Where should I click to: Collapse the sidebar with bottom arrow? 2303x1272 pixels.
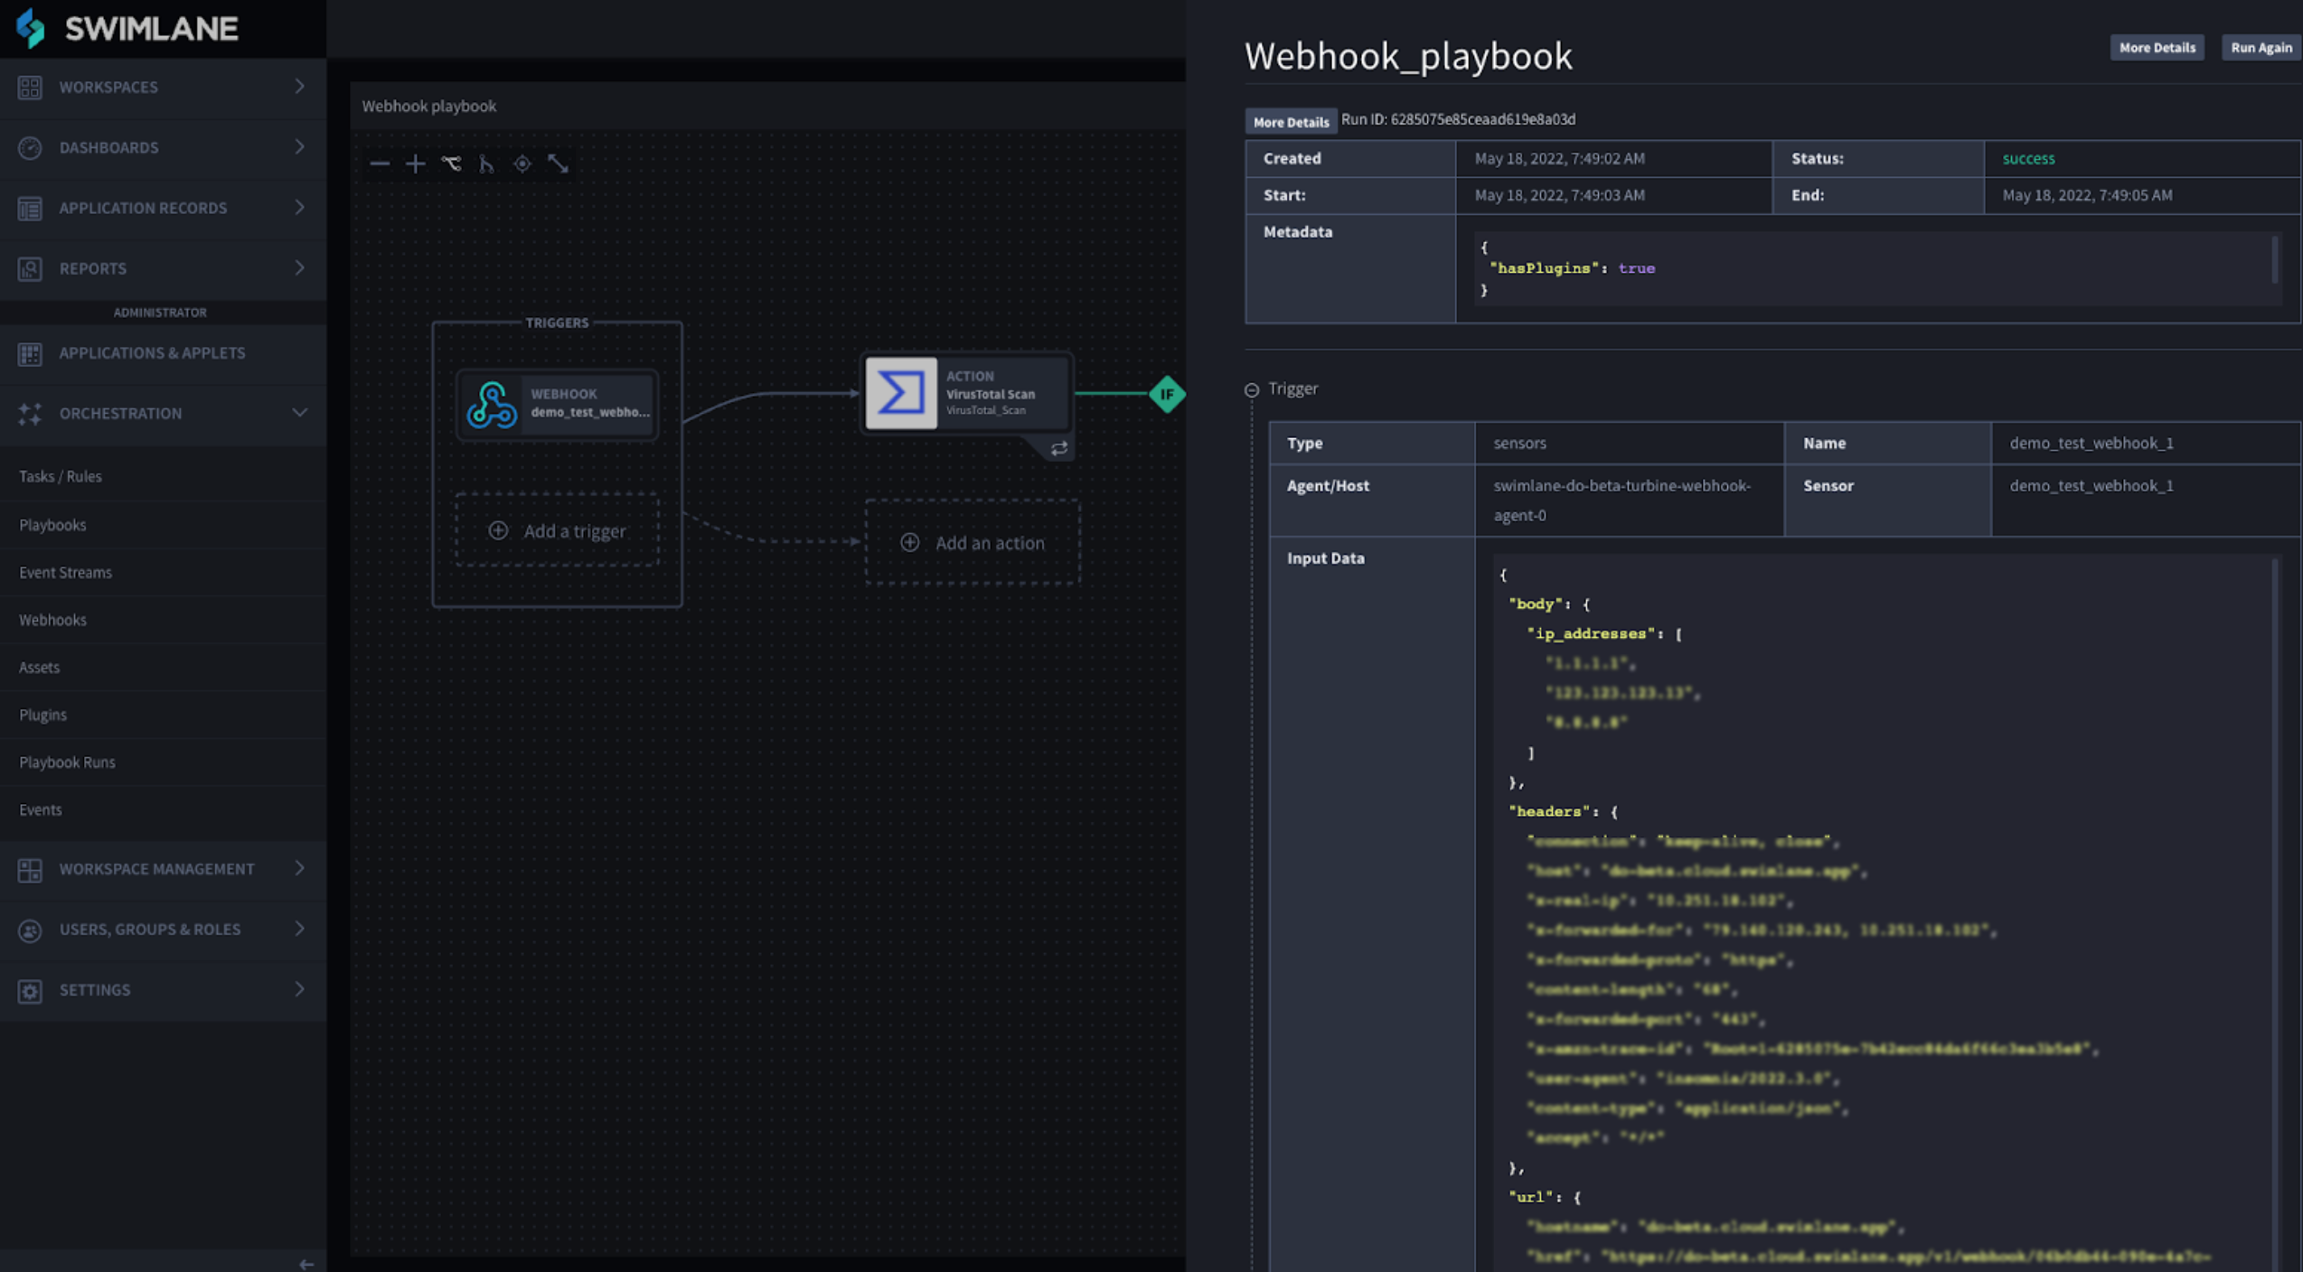point(306,1263)
